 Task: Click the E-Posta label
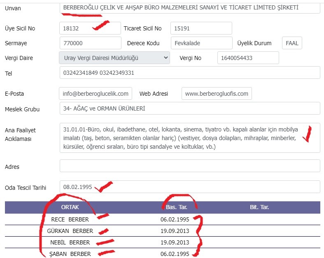tap(14, 94)
